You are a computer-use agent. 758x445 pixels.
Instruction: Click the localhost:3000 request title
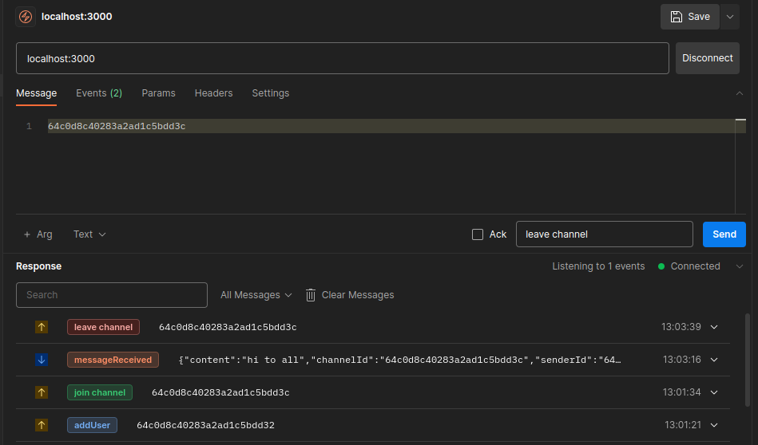[77, 17]
